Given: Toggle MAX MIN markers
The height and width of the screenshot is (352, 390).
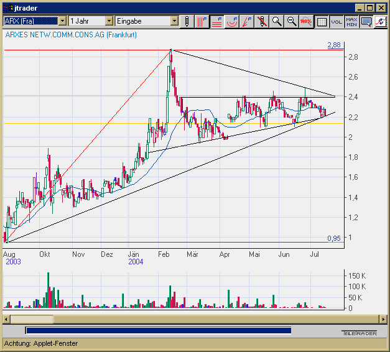Looking at the screenshot, I should tap(351, 21).
